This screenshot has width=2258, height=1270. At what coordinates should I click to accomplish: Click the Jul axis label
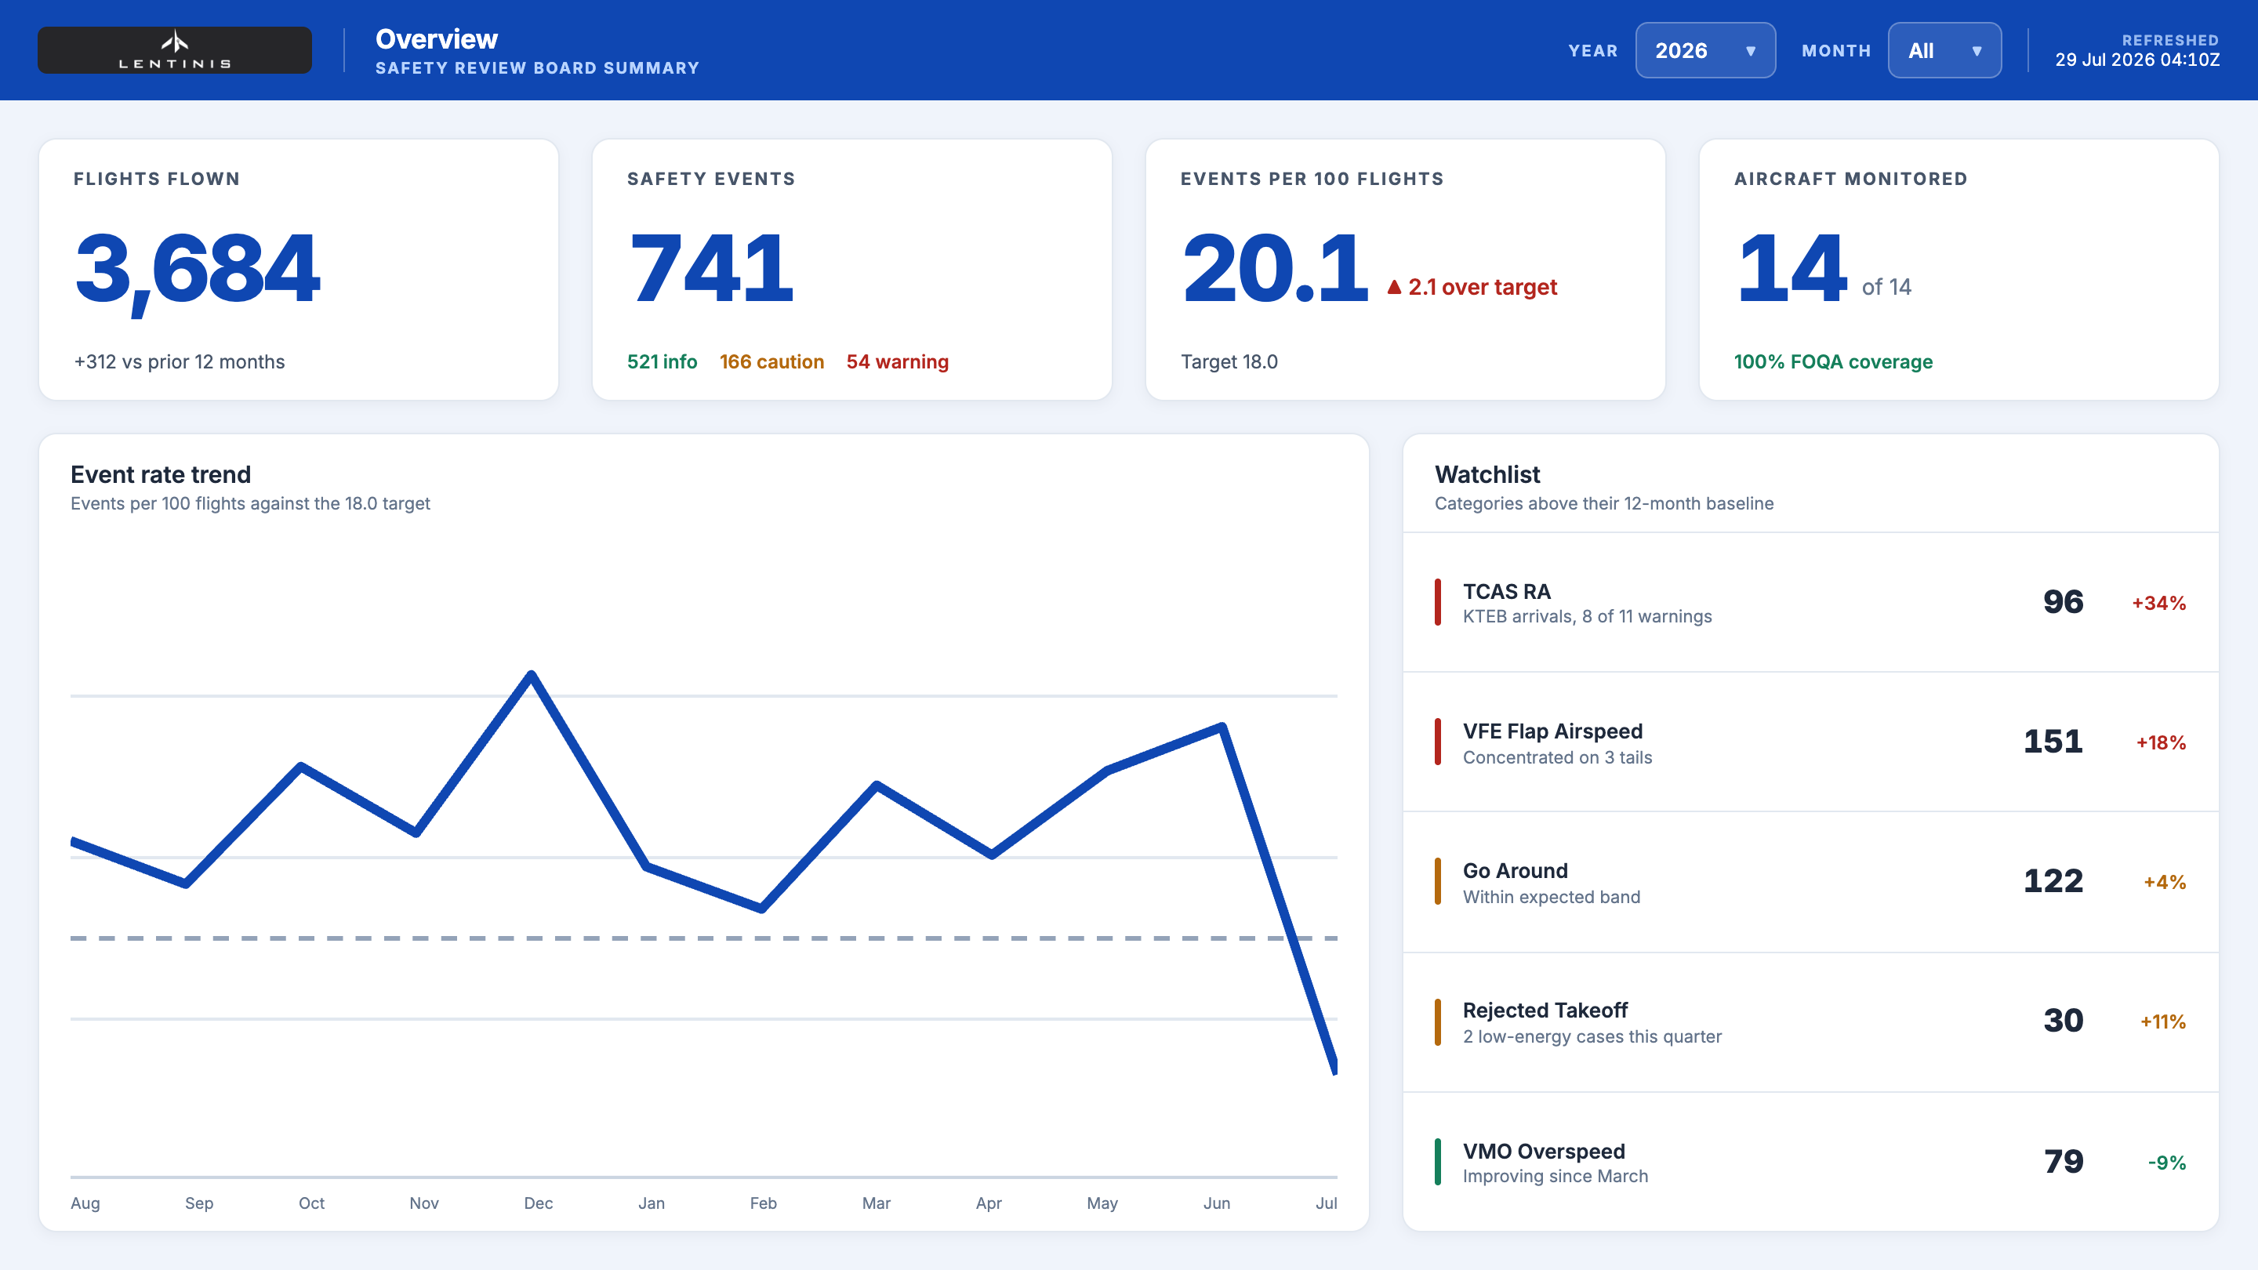pos(1327,1203)
